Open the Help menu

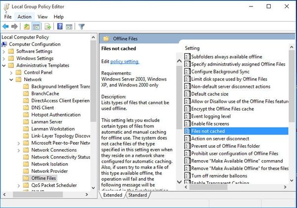[x=58, y=17]
